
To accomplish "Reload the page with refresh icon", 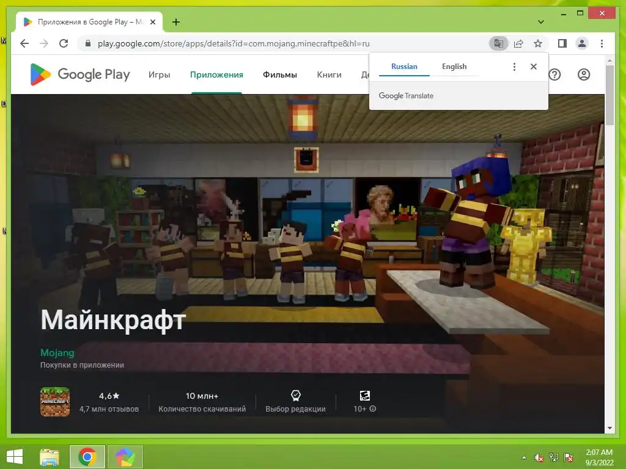I will tap(64, 43).
